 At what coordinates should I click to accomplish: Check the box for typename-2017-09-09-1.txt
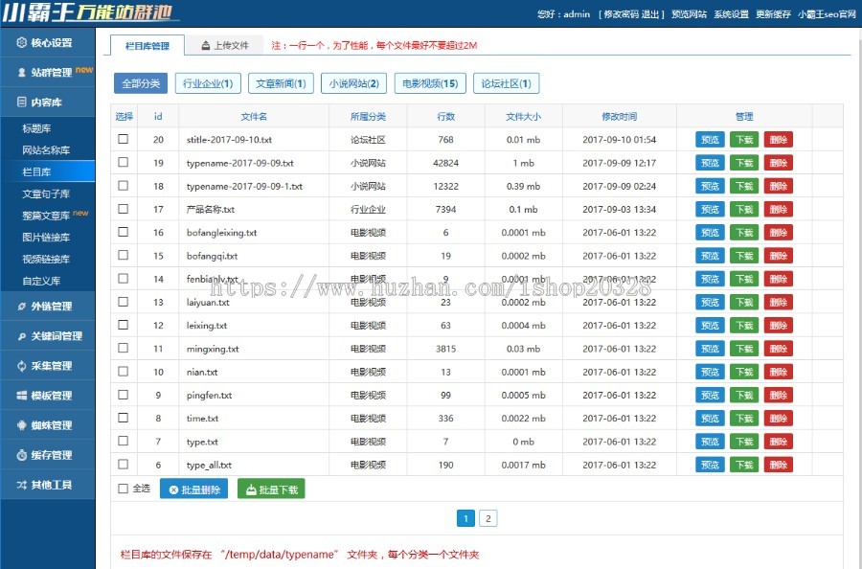click(124, 186)
